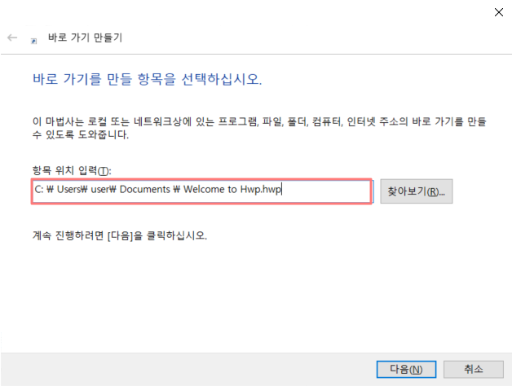512x386 pixels.
Task: Proceed with the 다음(N) button
Action: pos(406,370)
